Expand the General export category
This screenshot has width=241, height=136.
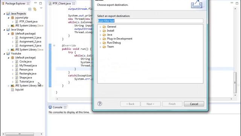pos(101,27)
